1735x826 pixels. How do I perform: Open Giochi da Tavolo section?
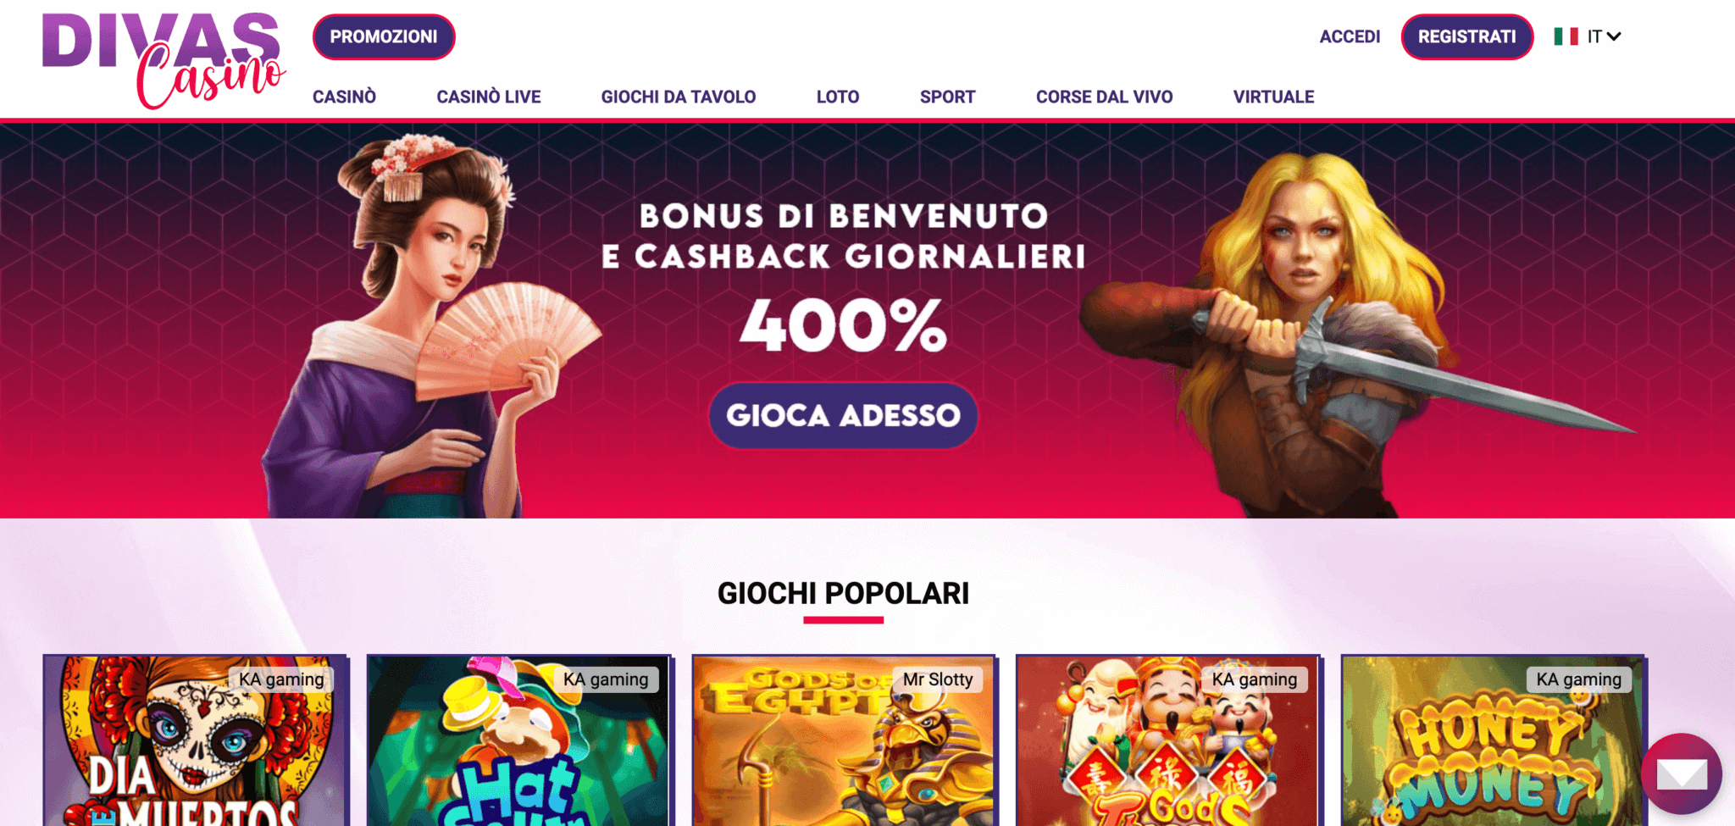point(679,97)
